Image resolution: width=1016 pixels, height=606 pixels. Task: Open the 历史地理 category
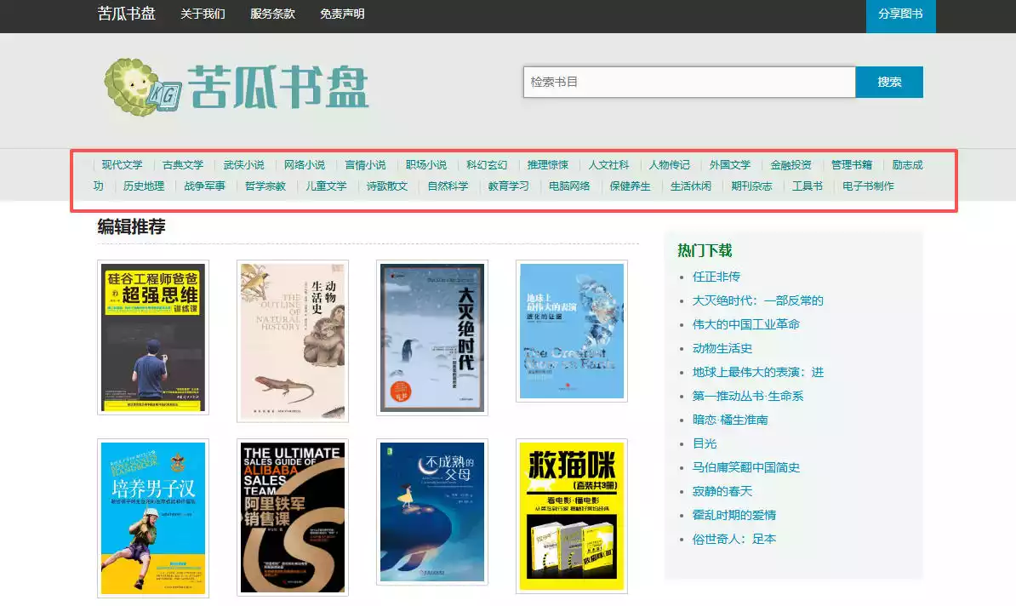coord(144,186)
